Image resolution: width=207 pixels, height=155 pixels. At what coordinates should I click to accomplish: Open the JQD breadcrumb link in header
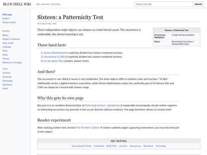(x=38, y=4)
